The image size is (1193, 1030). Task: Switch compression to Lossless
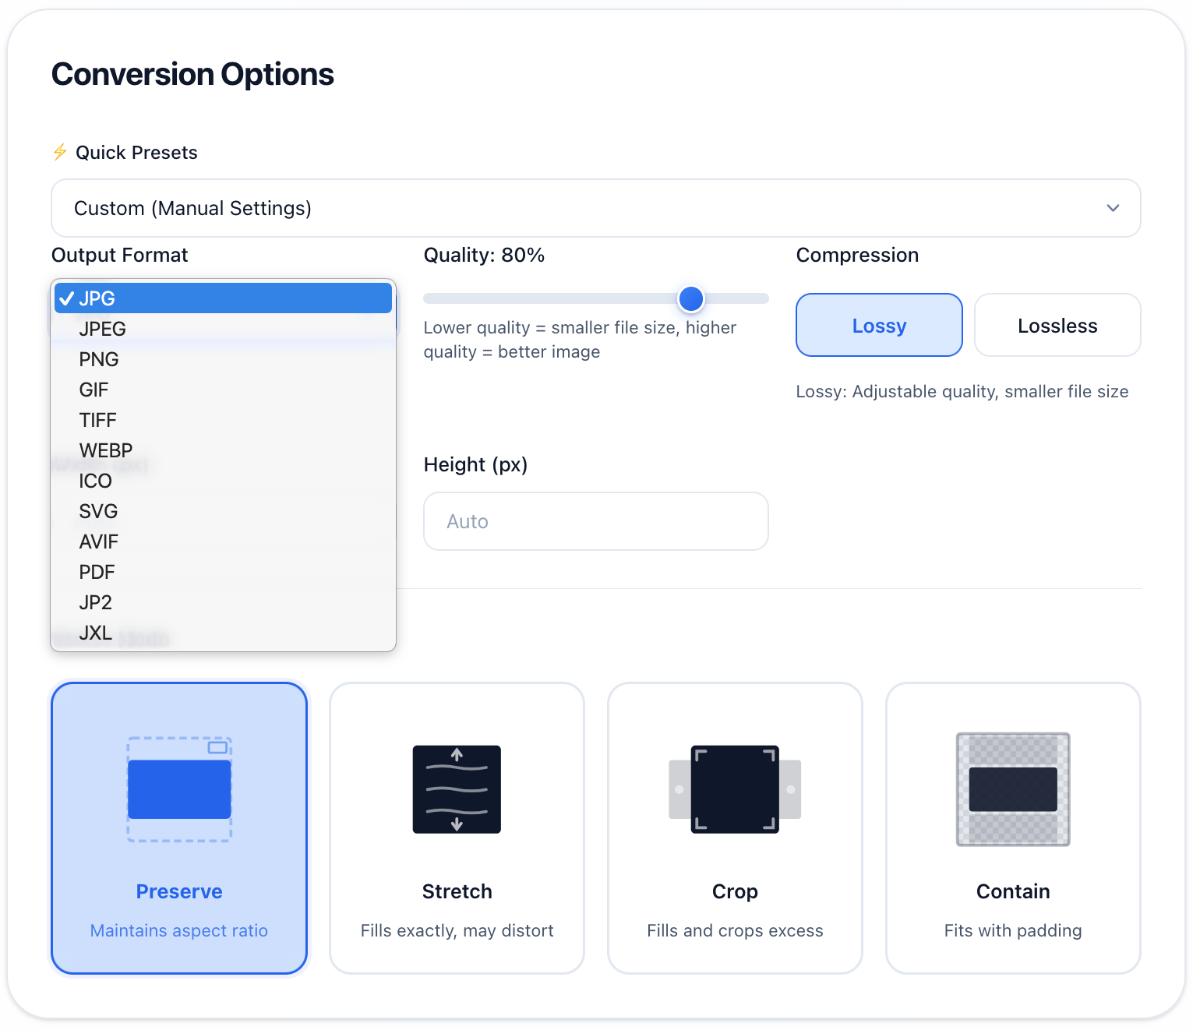[1057, 326]
